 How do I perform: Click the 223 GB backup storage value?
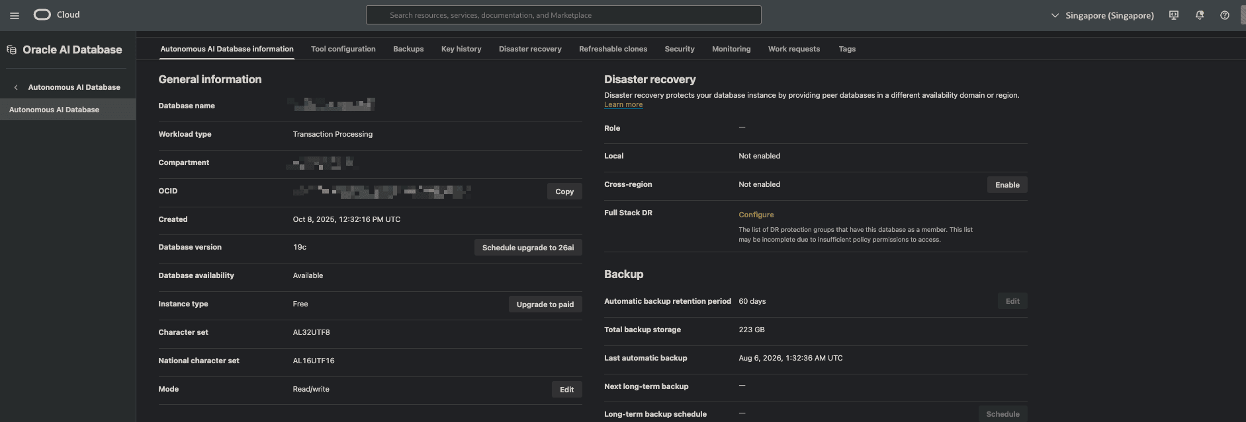pyautogui.click(x=752, y=330)
